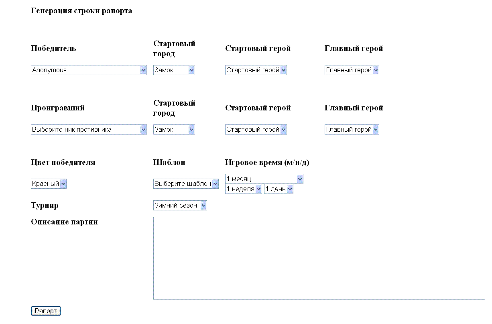Open the Красный winner color dropdown
492x324 pixels.
[49, 184]
